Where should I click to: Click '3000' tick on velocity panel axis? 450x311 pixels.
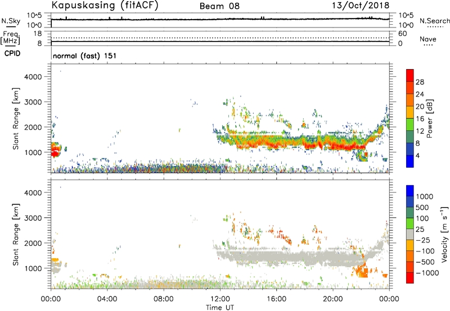click(33, 218)
